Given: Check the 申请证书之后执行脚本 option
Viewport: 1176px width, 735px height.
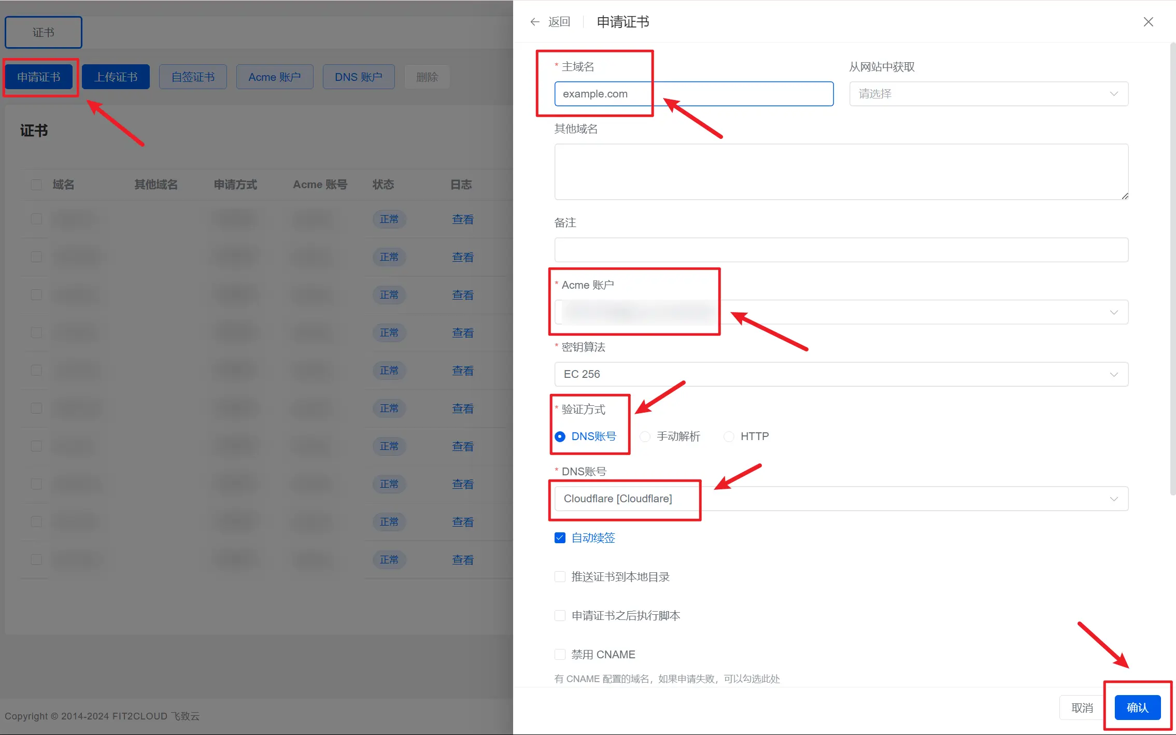Looking at the screenshot, I should coord(560,616).
